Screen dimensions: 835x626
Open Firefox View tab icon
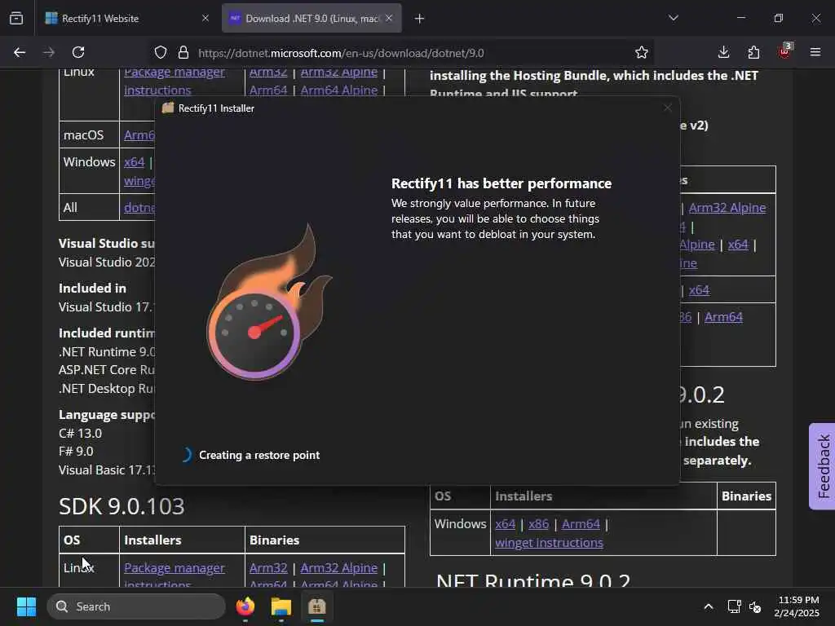pos(16,18)
